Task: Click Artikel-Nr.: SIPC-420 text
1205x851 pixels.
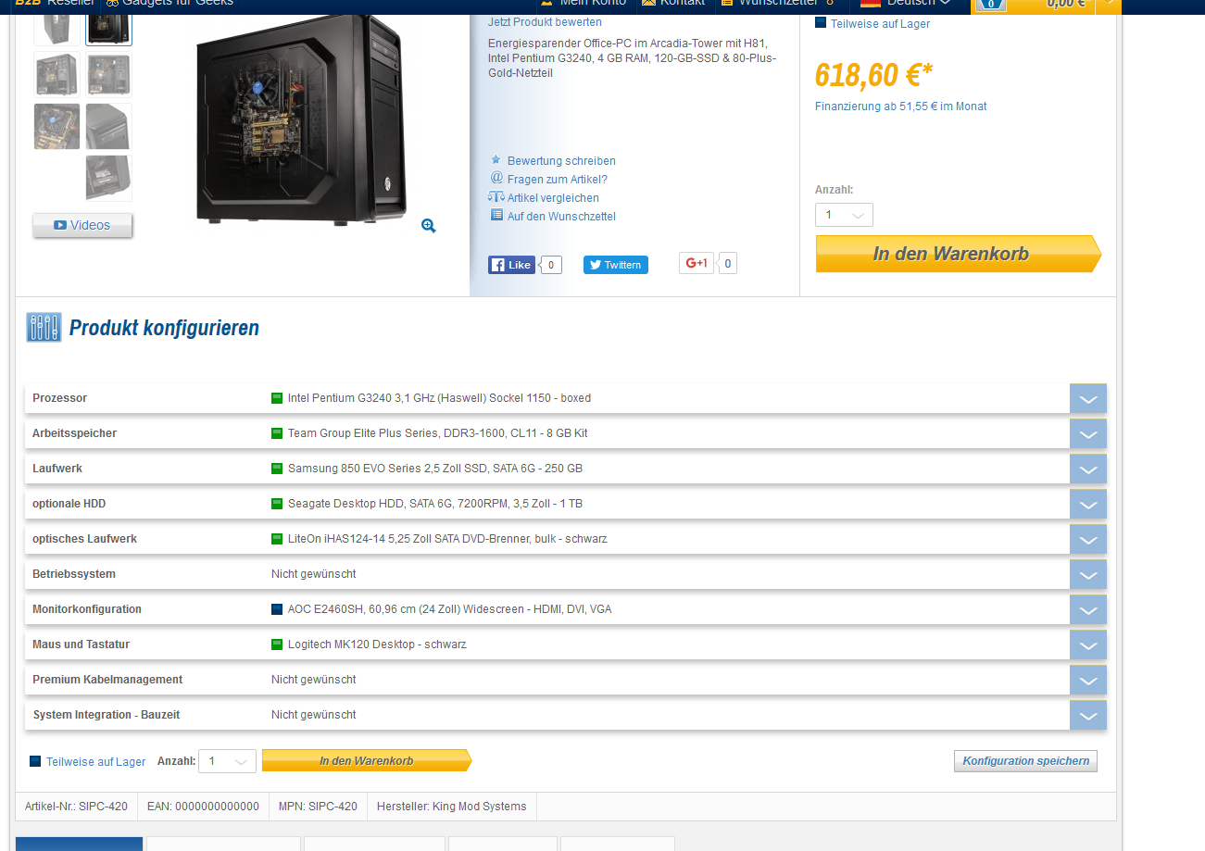Action: pyautogui.click(x=76, y=807)
